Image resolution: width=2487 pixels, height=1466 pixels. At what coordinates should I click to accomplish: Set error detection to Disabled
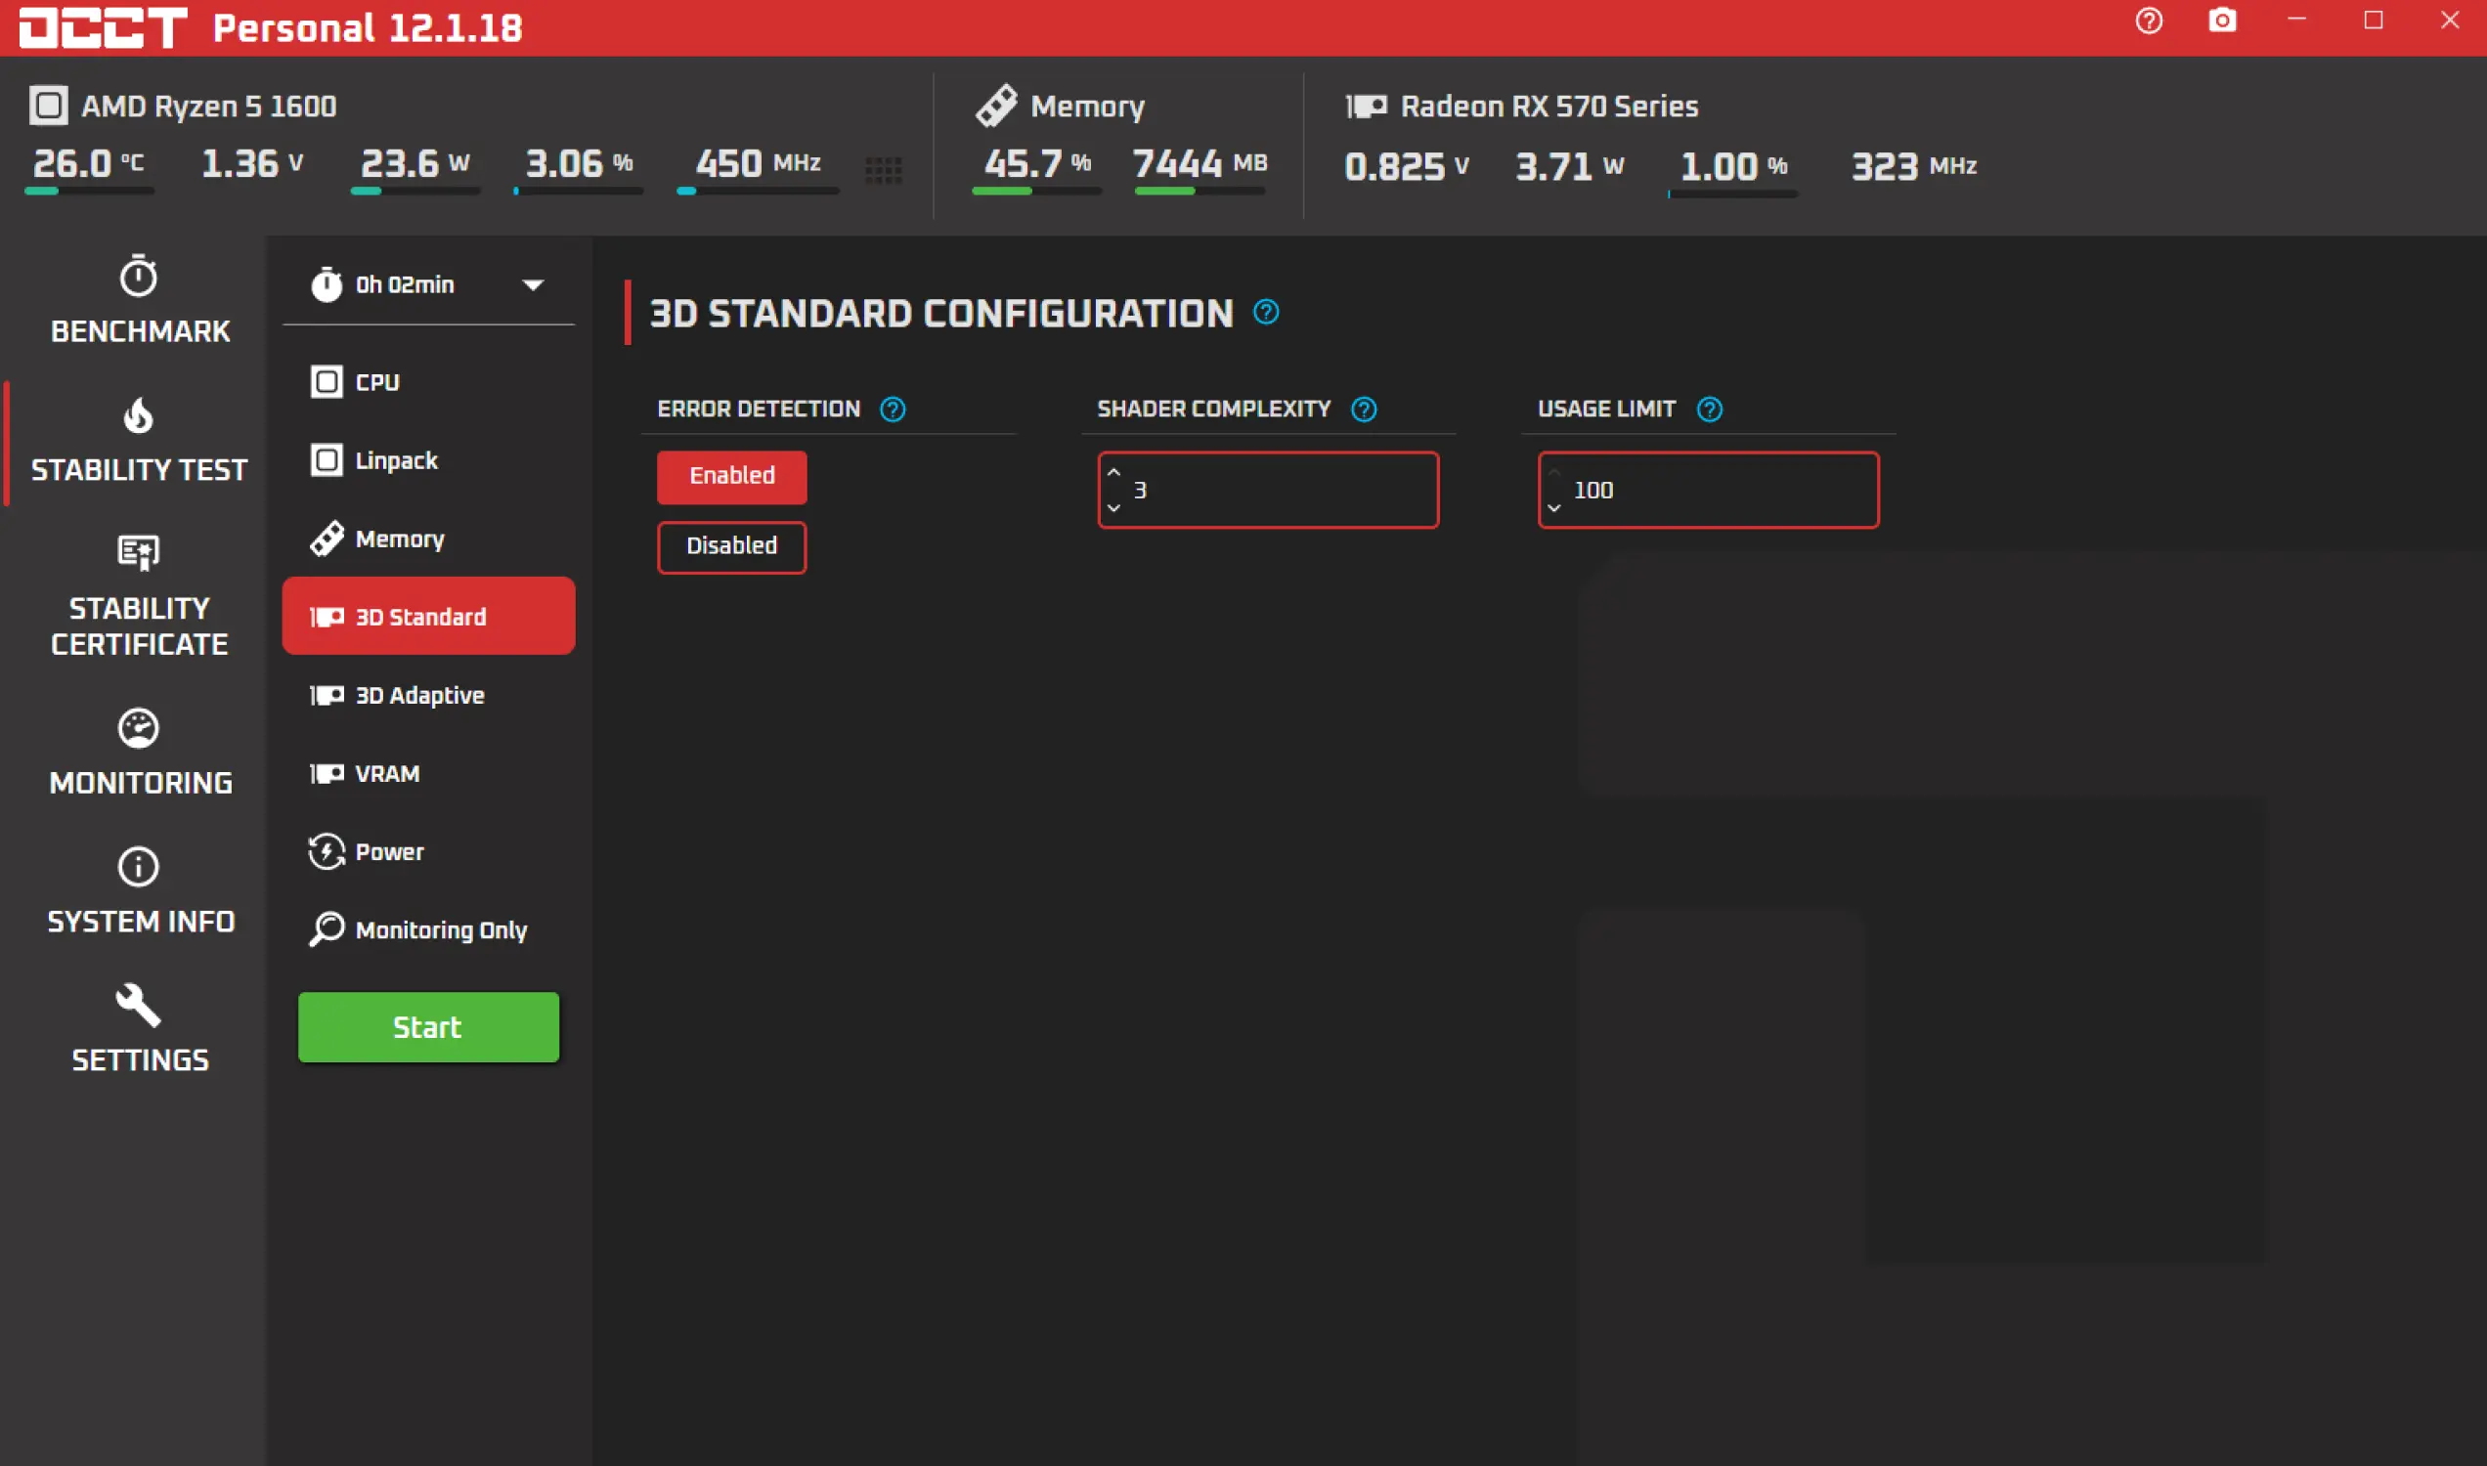(731, 546)
